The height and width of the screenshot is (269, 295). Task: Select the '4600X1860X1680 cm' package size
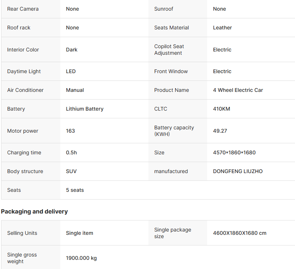click(x=240, y=233)
